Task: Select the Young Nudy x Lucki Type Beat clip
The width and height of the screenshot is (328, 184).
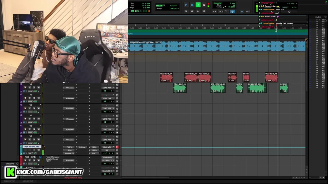Action: (x=217, y=46)
